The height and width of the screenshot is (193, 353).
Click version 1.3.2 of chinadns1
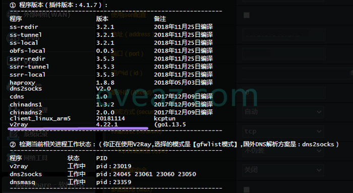pos(105,104)
